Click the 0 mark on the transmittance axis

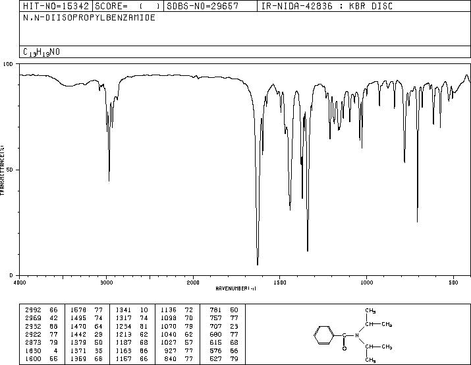pos(11,275)
